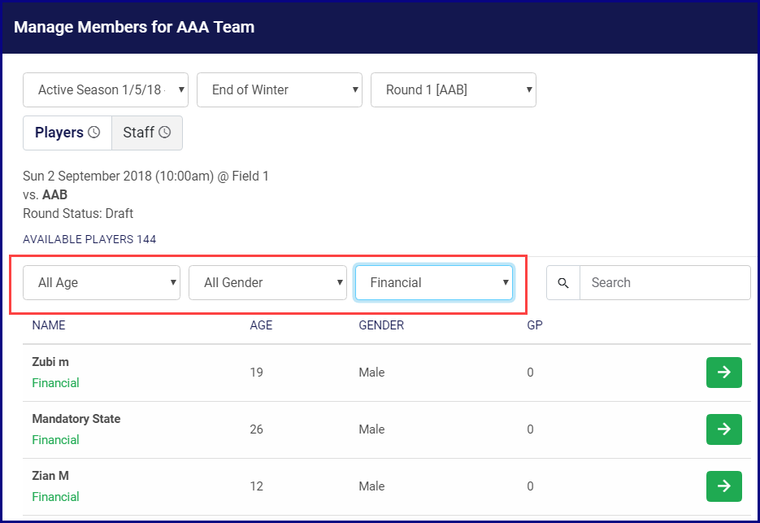Screen dimensions: 760x523
Task: Click the clock icon on Staff tab
Action: pyautogui.click(x=165, y=133)
